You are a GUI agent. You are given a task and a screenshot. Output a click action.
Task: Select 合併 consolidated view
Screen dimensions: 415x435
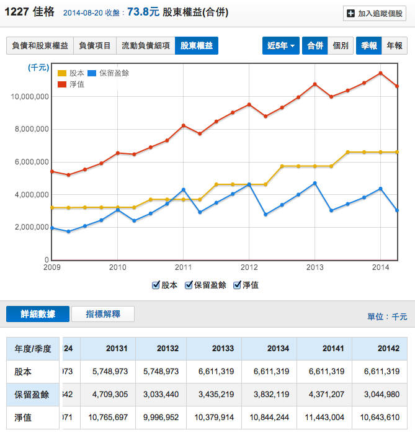315,46
